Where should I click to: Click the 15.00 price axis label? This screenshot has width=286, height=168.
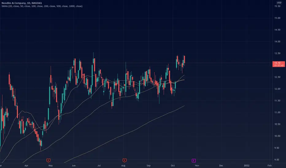[x=277, y=18]
